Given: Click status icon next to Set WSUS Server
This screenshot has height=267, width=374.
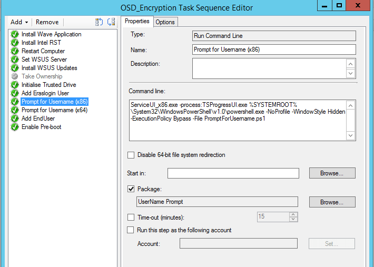Looking at the screenshot, I should click(x=15, y=60).
